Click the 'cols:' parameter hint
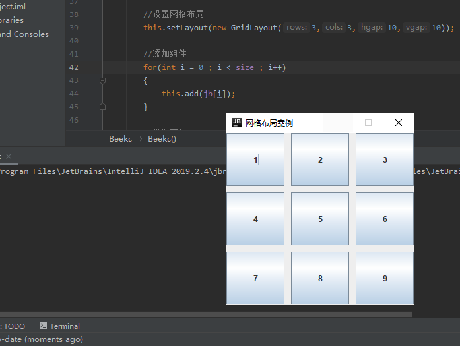 (334, 28)
